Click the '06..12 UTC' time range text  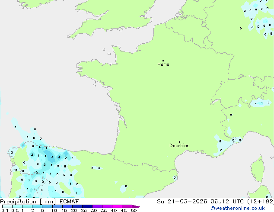(227, 202)
